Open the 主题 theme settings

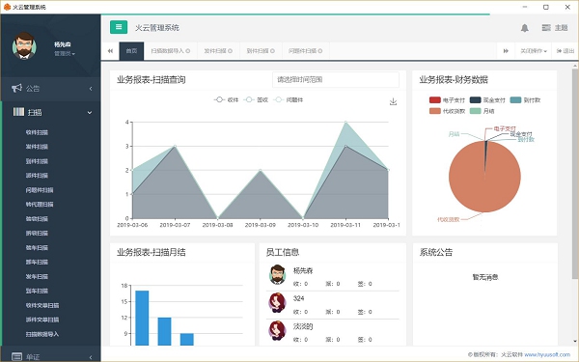(x=555, y=28)
